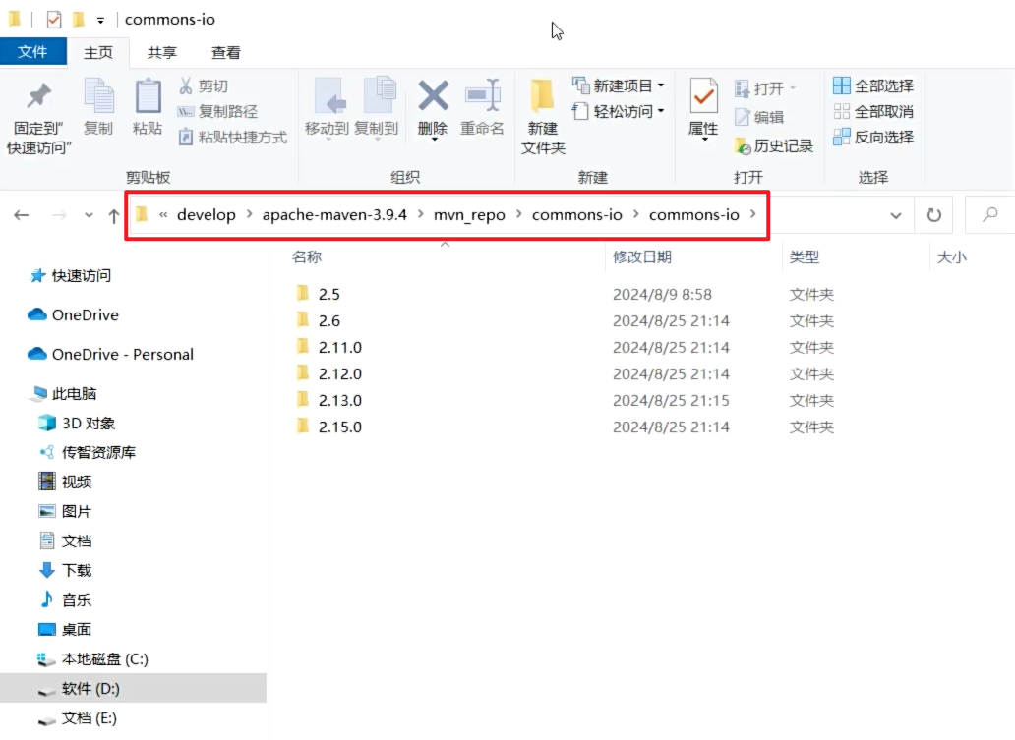The image size is (1015, 740).
Task: Expand chevron after mvn_repo in path
Action: pyautogui.click(x=519, y=214)
